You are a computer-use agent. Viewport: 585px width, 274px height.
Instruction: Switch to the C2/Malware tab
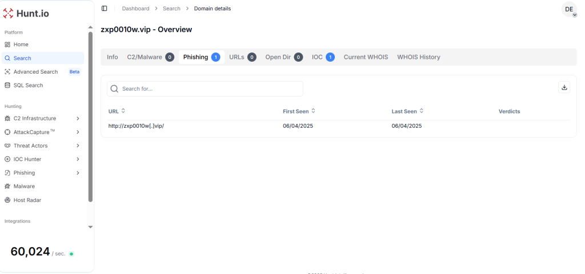coord(150,57)
